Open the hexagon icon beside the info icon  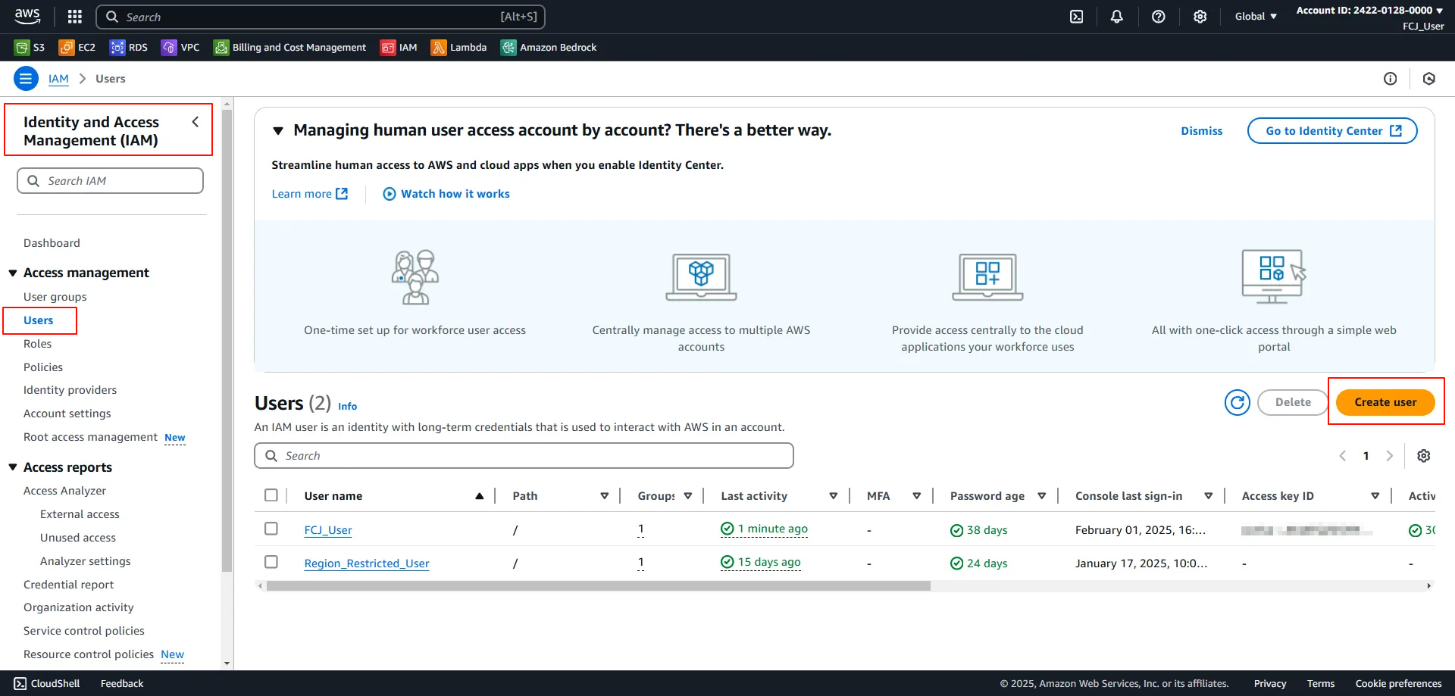pos(1429,79)
